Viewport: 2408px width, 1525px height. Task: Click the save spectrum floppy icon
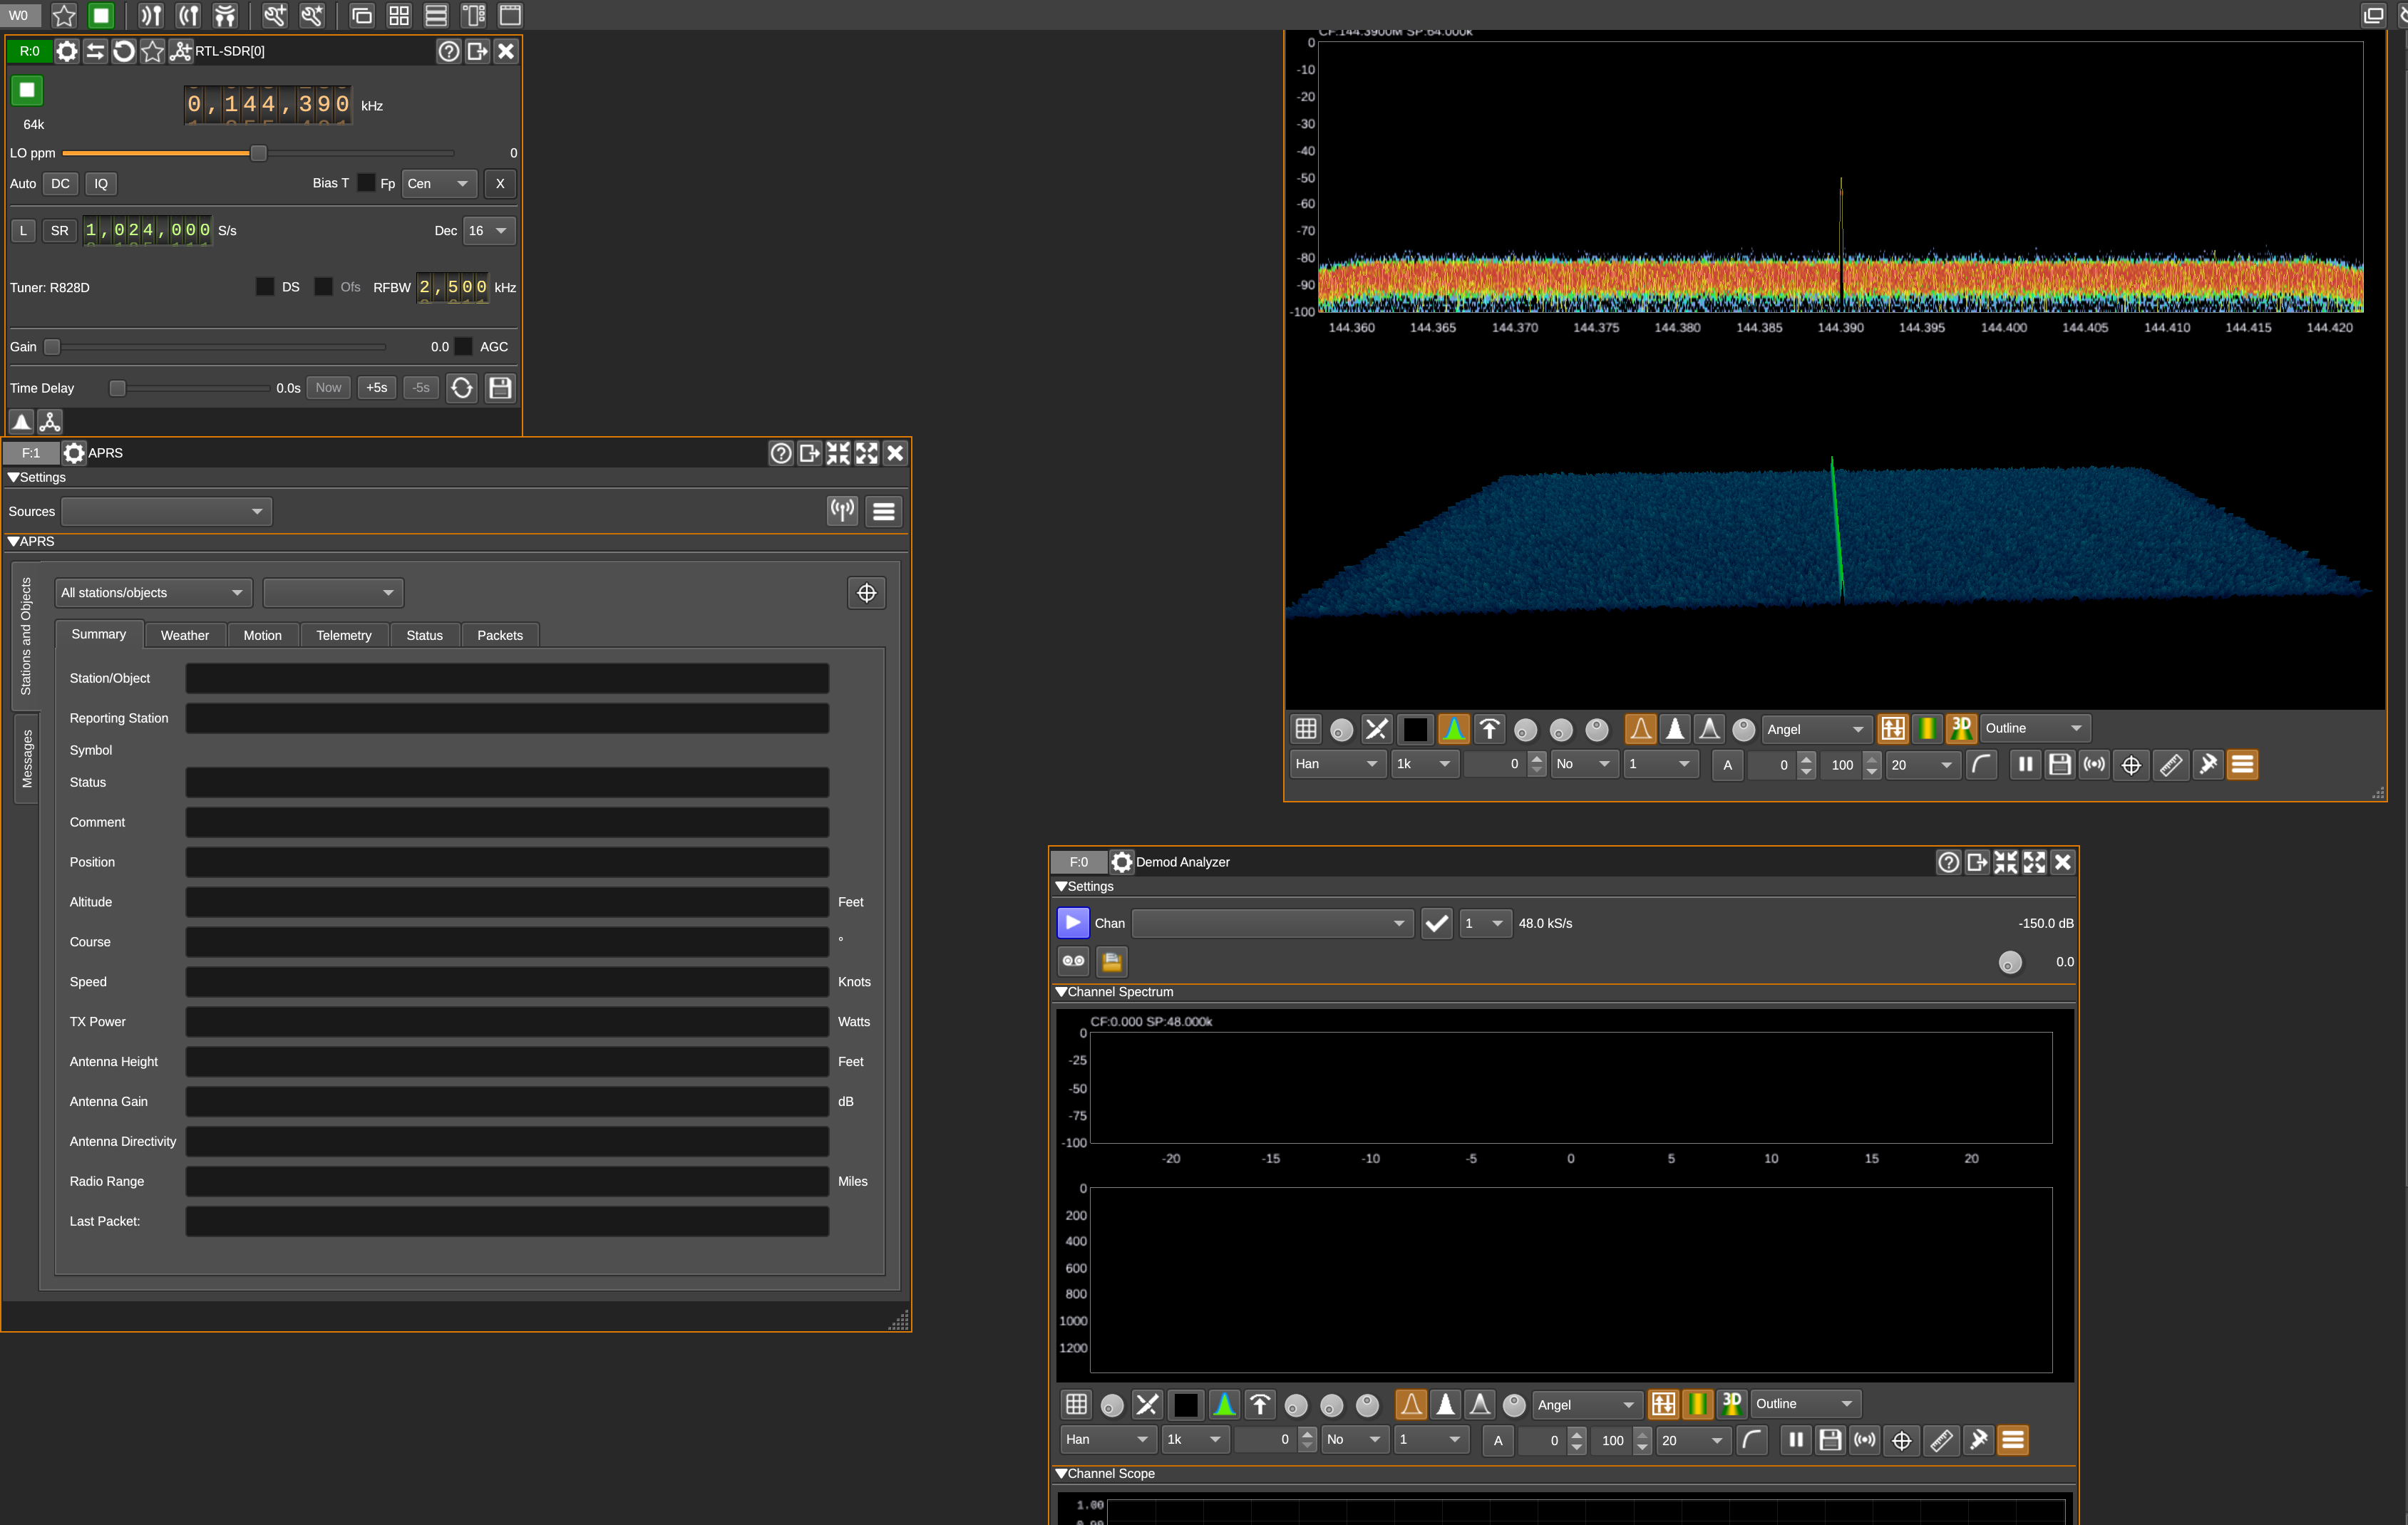2059,764
